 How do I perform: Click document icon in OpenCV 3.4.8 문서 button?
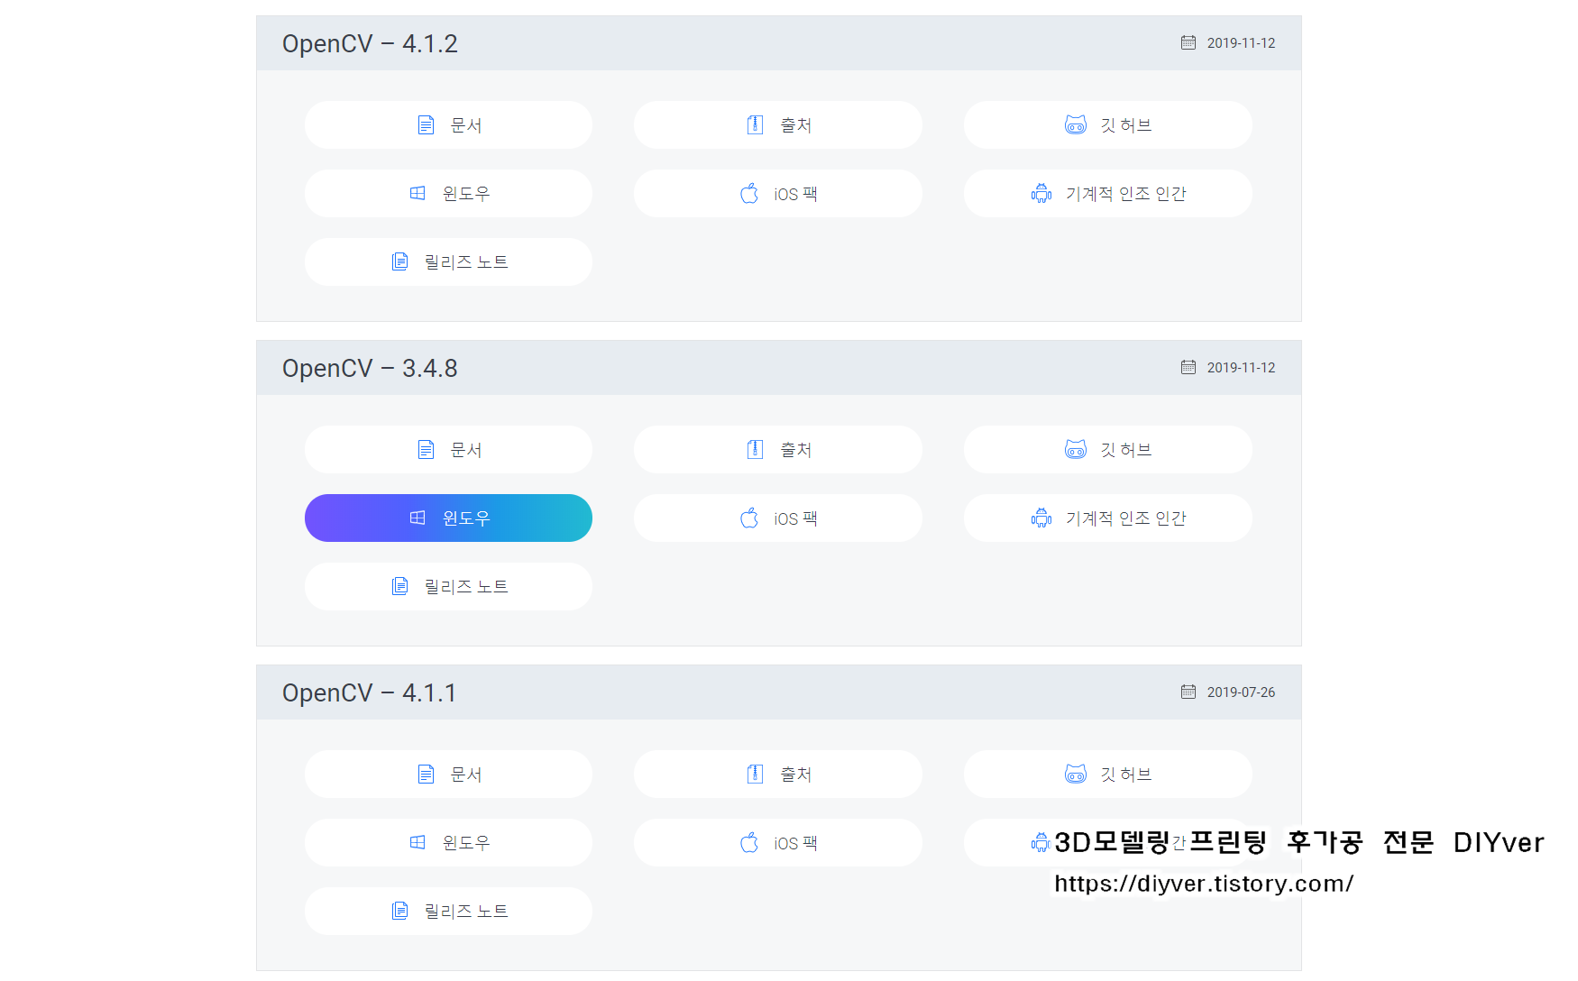coord(426,450)
